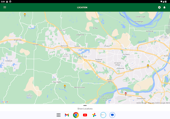
Task: Click the Howell Island Conservation Area label
Action: pyautogui.click(x=105, y=98)
